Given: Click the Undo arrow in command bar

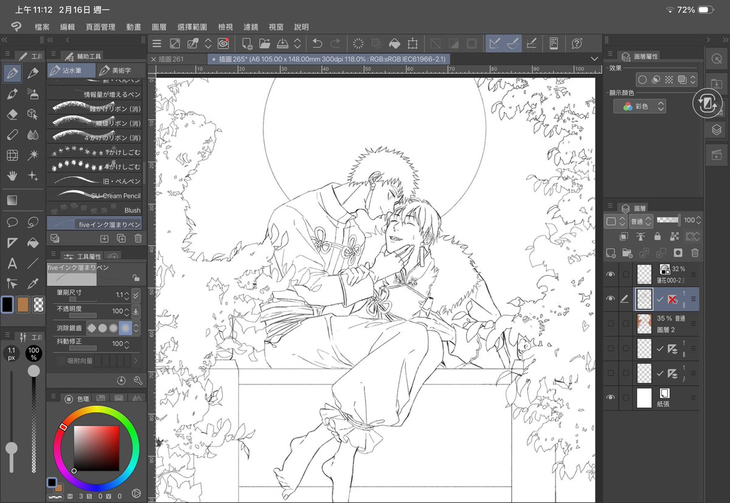Looking at the screenshot, I should (x=317, y=43).
